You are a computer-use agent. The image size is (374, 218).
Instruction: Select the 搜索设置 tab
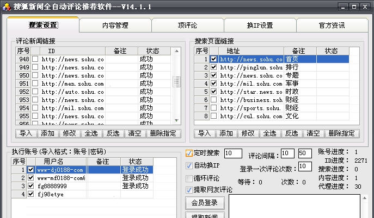click(x=43, y=25)
